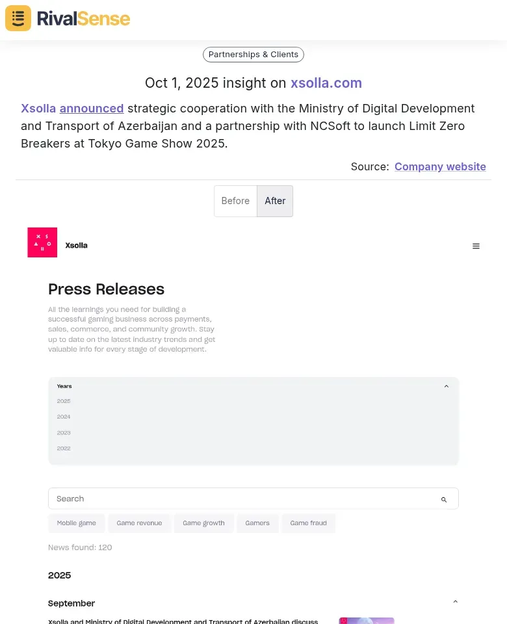Collapse the September section chevron
This screenshot has height=624, width=507.
pyautogui.click(x=455, y=602)
